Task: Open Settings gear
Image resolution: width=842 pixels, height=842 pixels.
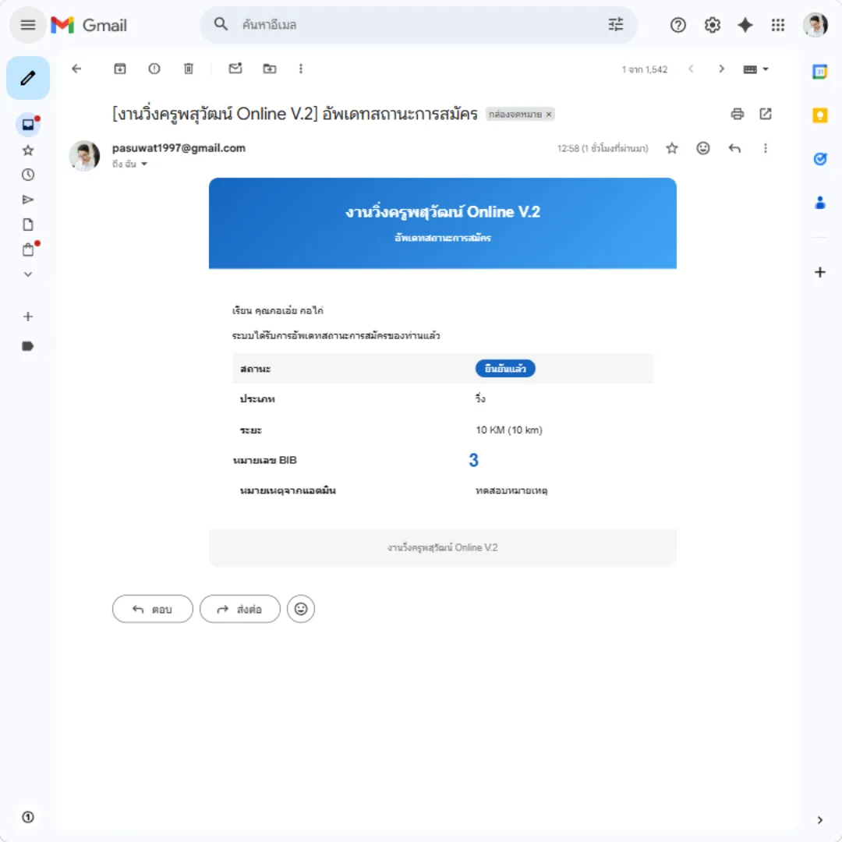Action: click(712, 25)
